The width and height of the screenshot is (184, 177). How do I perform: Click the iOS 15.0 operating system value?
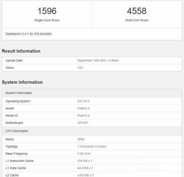(x=84, y=101)
